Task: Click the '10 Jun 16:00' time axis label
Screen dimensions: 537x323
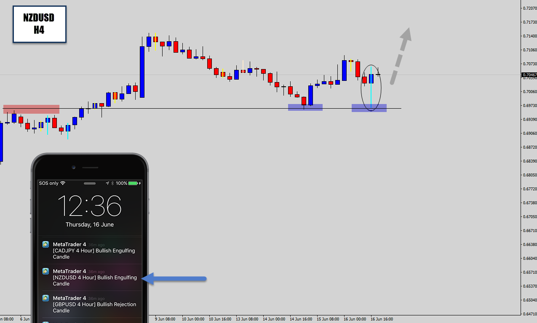Action: coord(220,319)
